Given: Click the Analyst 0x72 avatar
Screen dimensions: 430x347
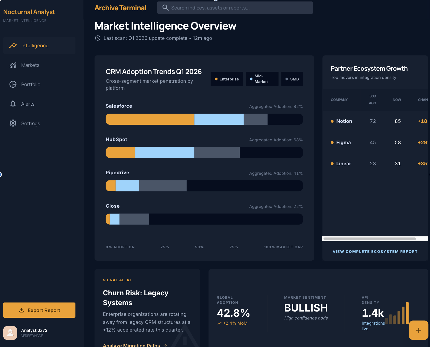Looking at the screenshot, I should tap(10, 333).
